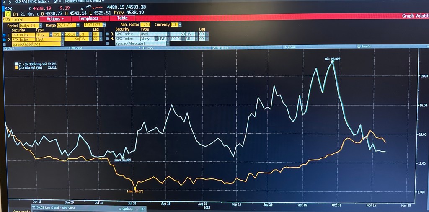Click the back navigation arrow

pos(4,2)
